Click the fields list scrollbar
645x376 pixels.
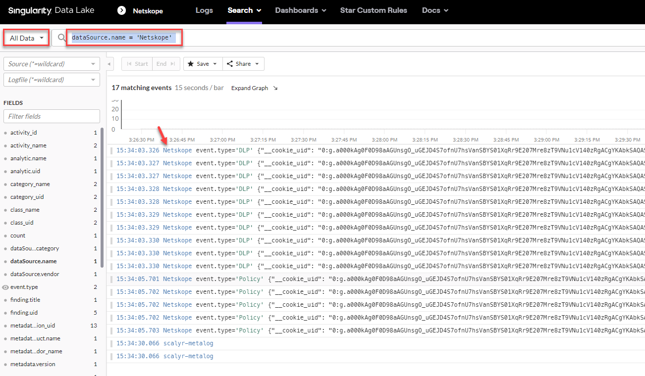point(102,198)
